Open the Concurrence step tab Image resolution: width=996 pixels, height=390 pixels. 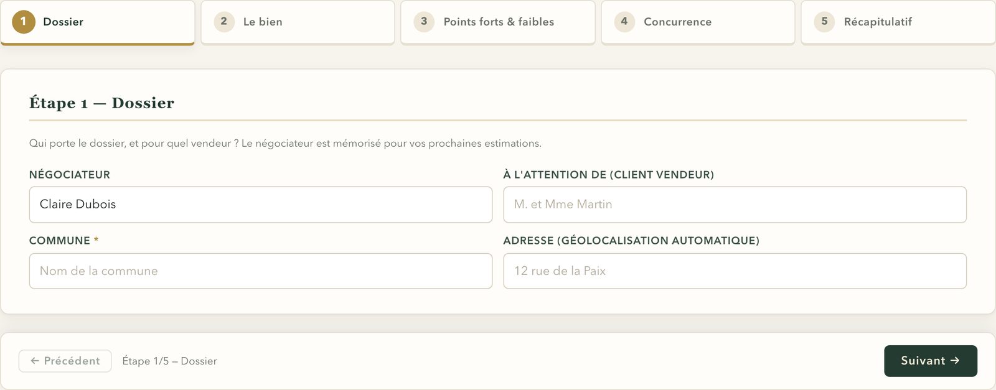pyautogui.click(x=698, y=22)
